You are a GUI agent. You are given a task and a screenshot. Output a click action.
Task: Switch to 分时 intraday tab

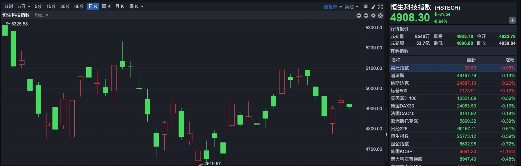[x=9, y=7]
